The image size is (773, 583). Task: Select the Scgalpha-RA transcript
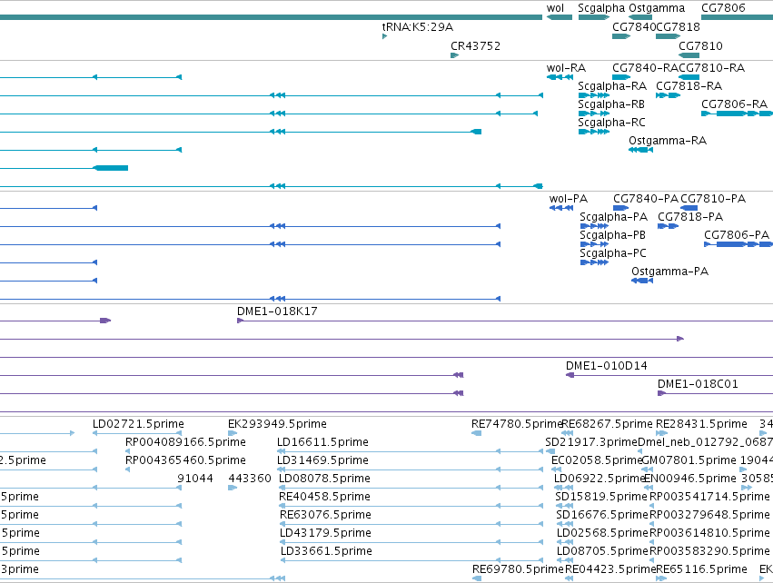pyautogui.click(x=594, y=95)
